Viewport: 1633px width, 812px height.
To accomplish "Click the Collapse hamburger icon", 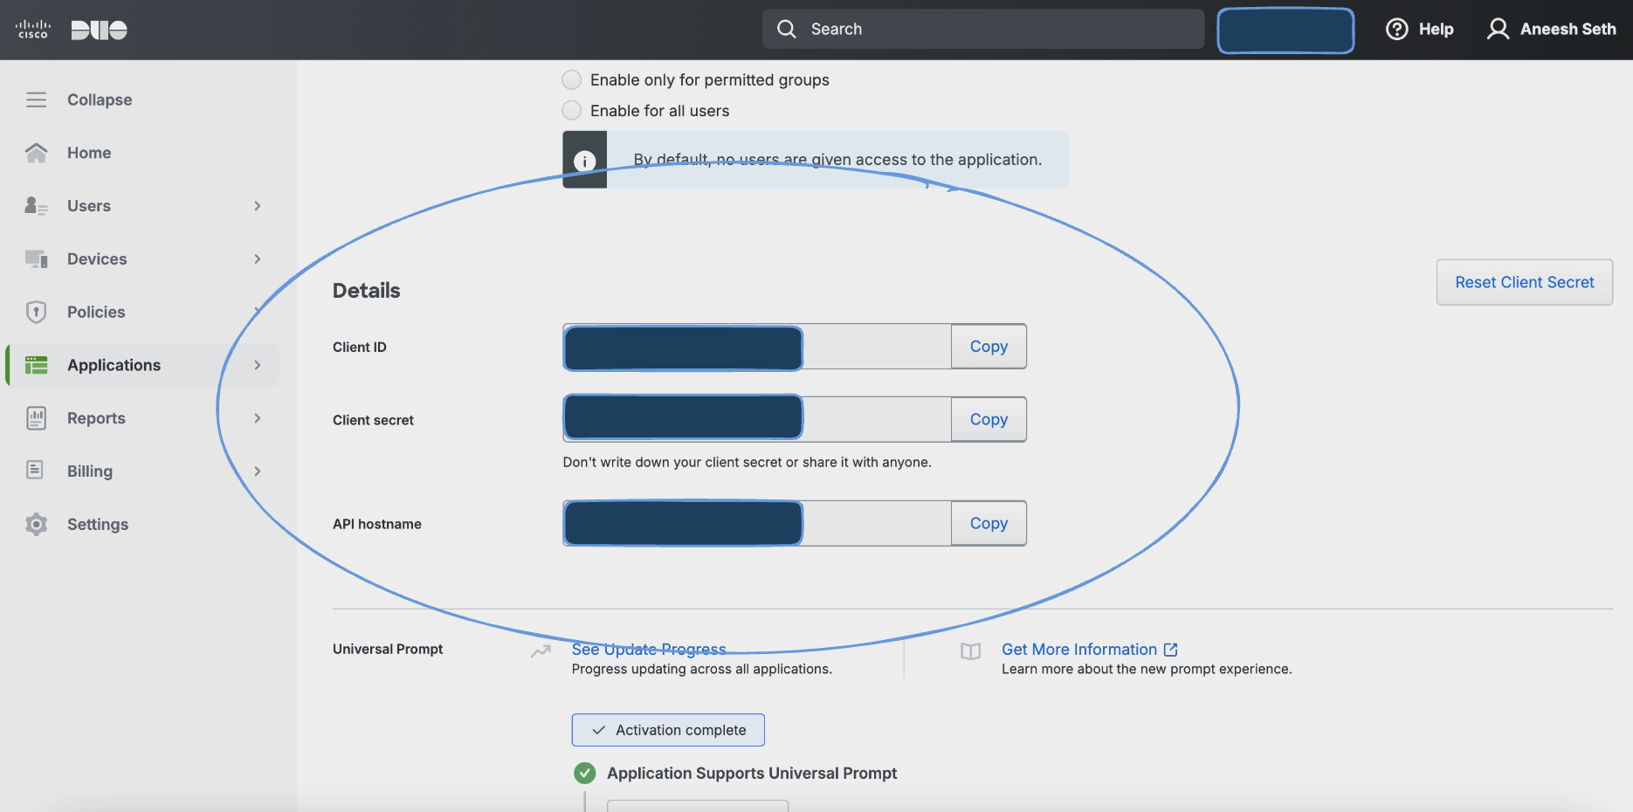I will point(36,100).
